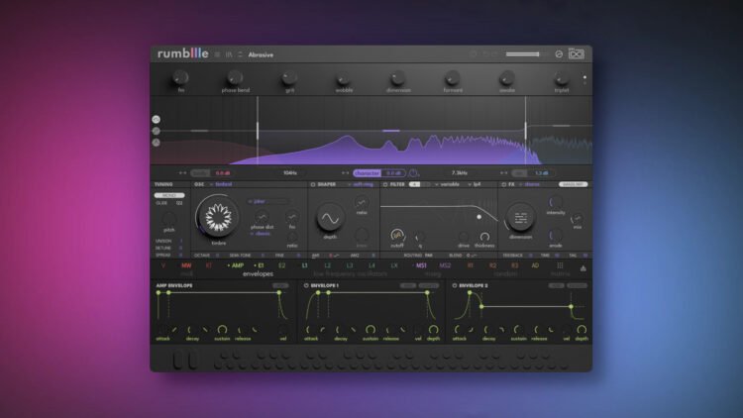
Task: Click the envelope 2 depth knob
Action: point(582,330)
